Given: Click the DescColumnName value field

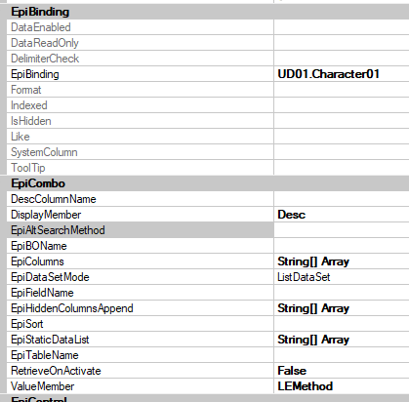Looking at the screenshot, I should pyautogui.click(x=342, y=199).
